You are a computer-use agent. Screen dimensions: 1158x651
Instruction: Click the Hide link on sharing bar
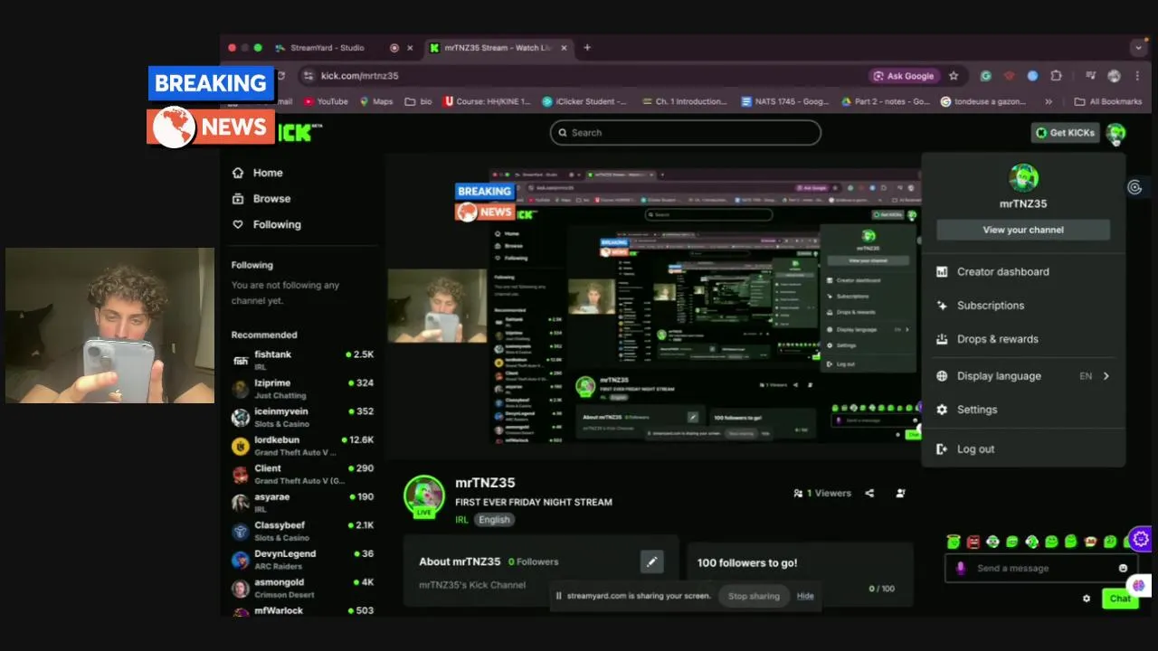pos(805,596)
